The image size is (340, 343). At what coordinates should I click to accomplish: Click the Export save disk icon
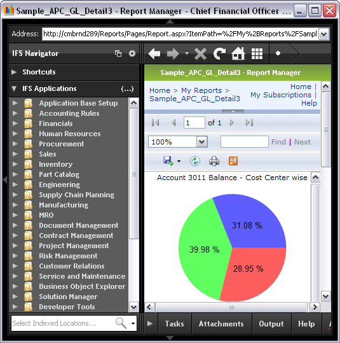coord(168,161)
